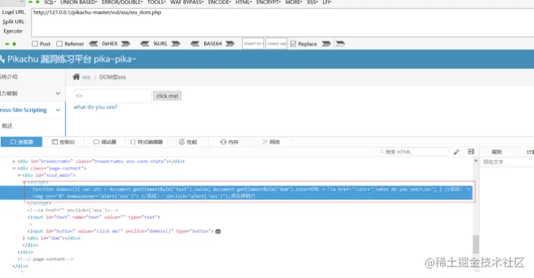Screen dimensions: 534x278
Task: Click the style filter field under 规则
Action: pos(507,162)
